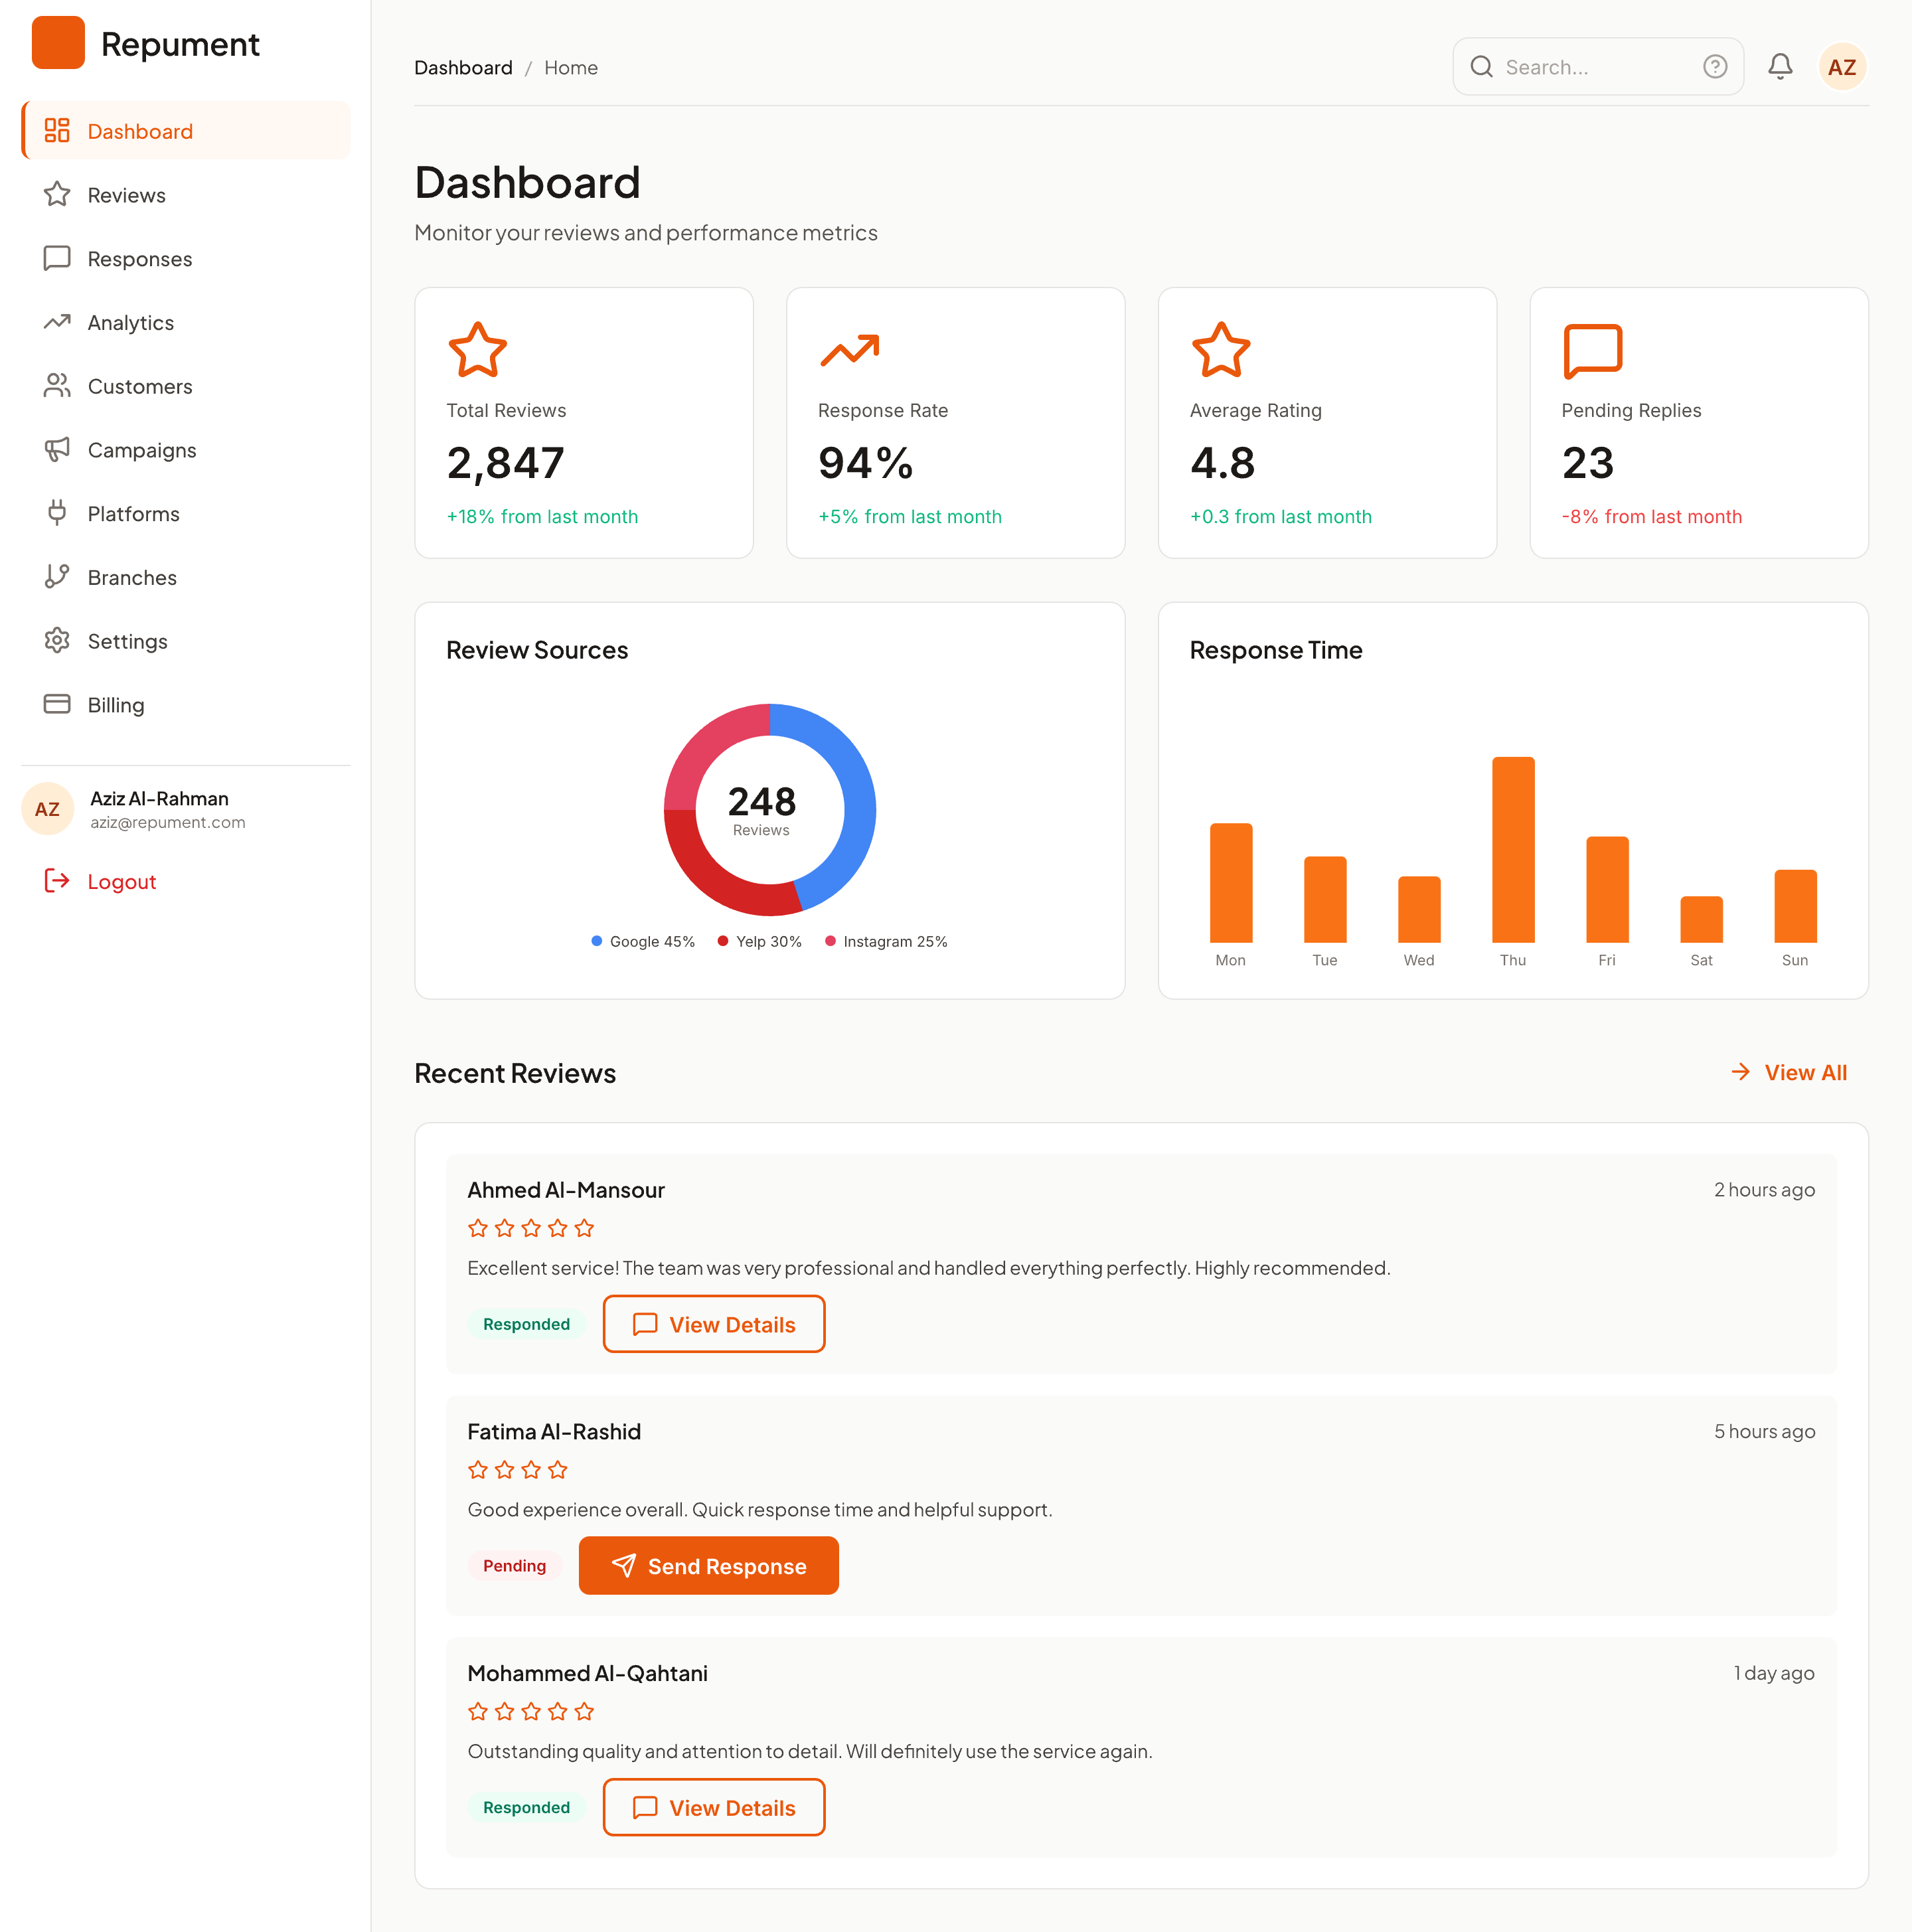The width and height of the screenshot is (1912, 1932).
Task: Click fifth star under Ahmed Al-Mansour
Action: pos(585,1228)
